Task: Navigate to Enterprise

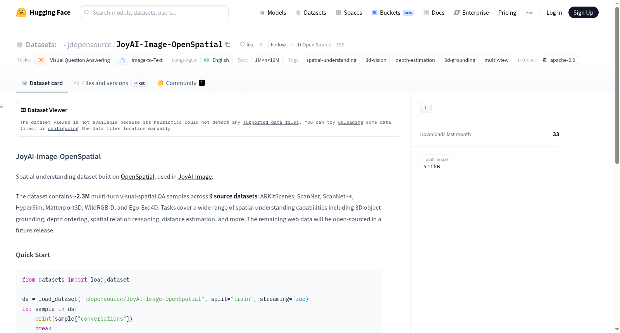Action: (471, 12)
